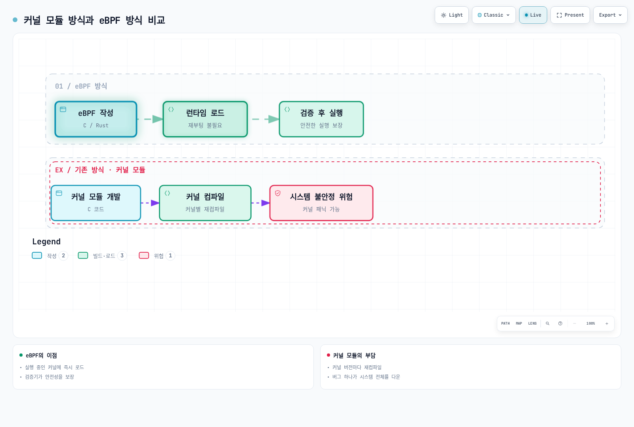Zoom in with the plus icon
Screen dimensions: 634x427
coord(607,323)
